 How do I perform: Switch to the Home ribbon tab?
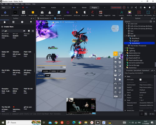43,7
